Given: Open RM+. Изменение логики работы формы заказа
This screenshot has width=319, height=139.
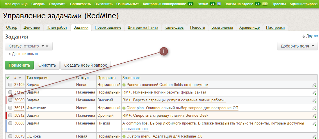Looking at the screenshot, I should [x=164, y=92].
